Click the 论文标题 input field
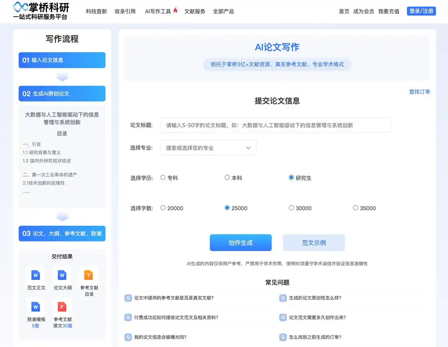The width and height of the screenshot is (448, 347). [275, 125]
